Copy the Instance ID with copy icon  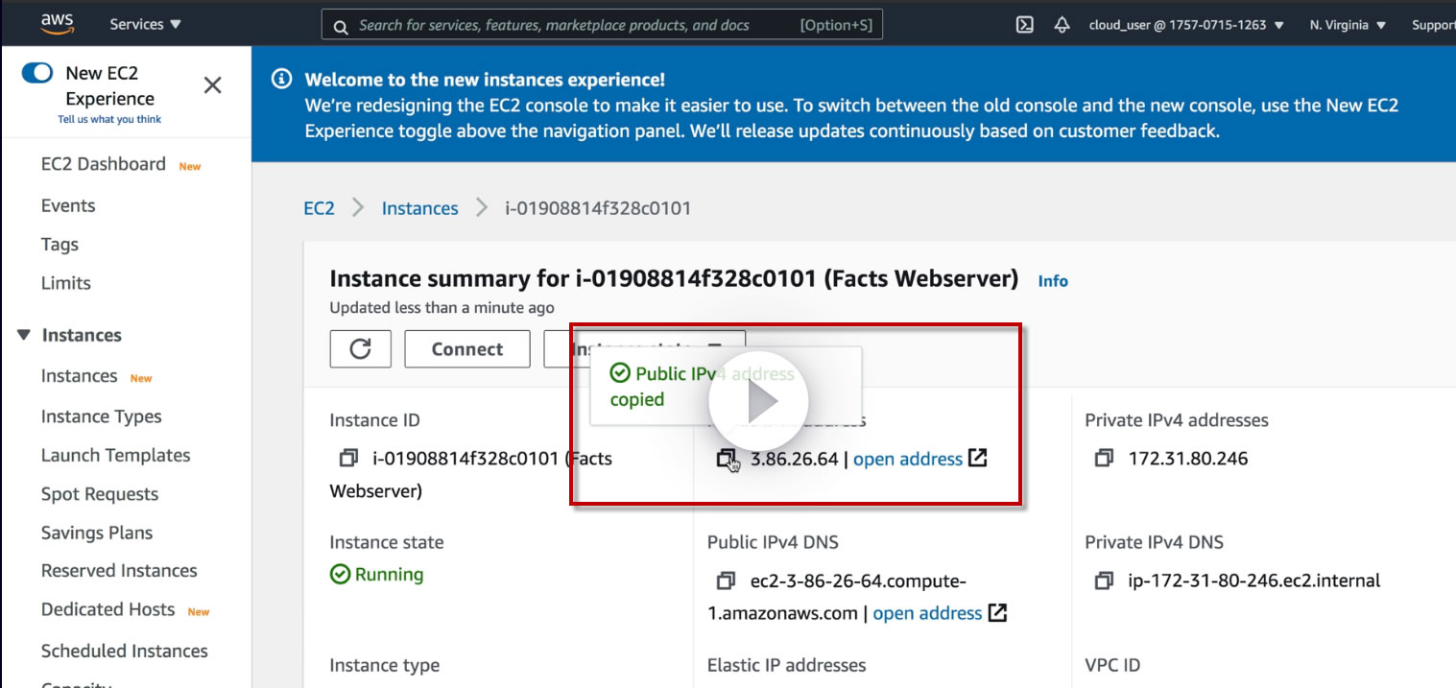coord(348,459)
